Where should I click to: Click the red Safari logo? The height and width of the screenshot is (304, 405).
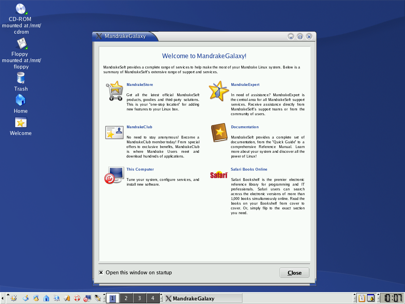click(219, 175)
